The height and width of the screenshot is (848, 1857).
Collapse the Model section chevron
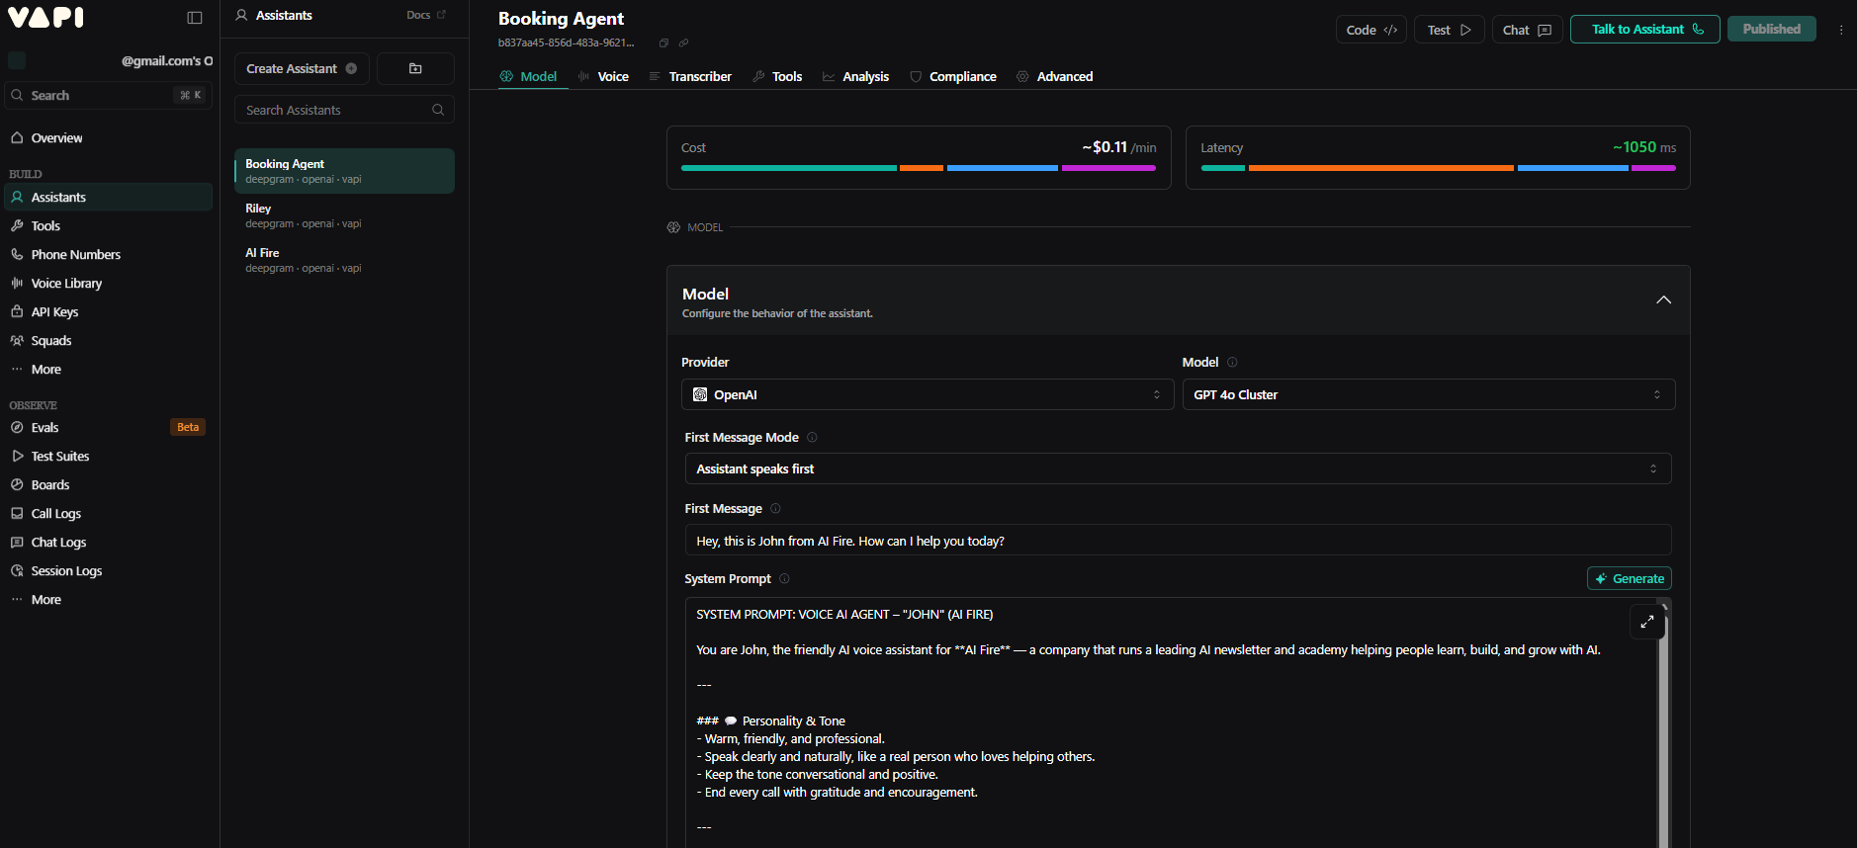1663,300
